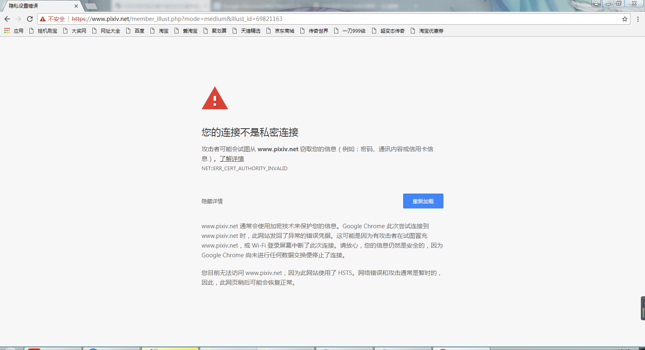Close the 隐私设置错误 tab

[x=76, y=6]
